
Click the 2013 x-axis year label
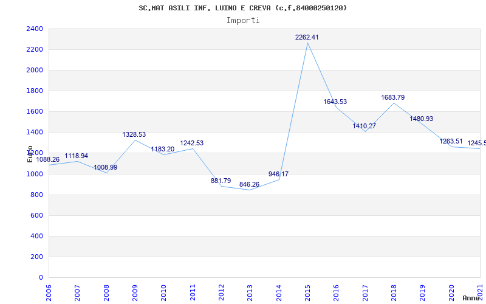click(250, 292)
